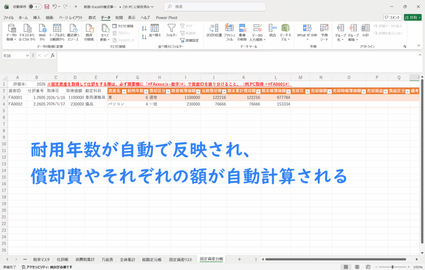Viewport: 425px width, 270px height.
Task: Click the 小計 subtotal icon
Action: (x=365, y=30)
